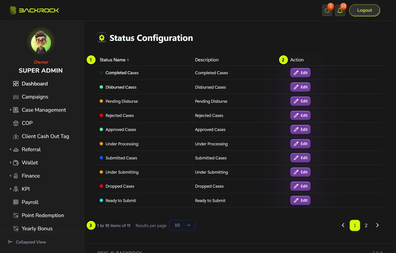The height and width of the screenshot is (253, 396).
Task: Click the Super Admin avatar picture
Action: pos(41,43)
